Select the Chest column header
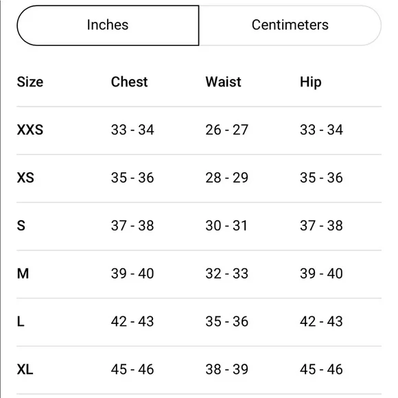This screenshot has width=398, height=398. pyautogui.click(x=129, y=82)
